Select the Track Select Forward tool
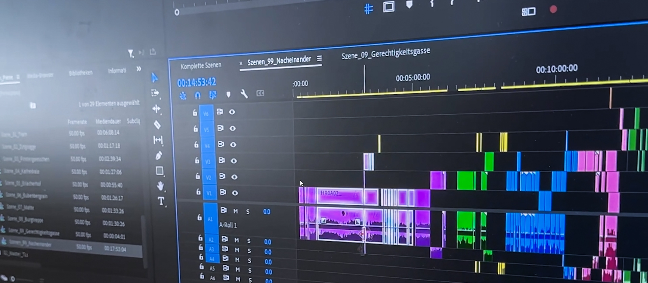Image resolution: width=648 pixels, height=283 pixels. [x=155, y=93]
